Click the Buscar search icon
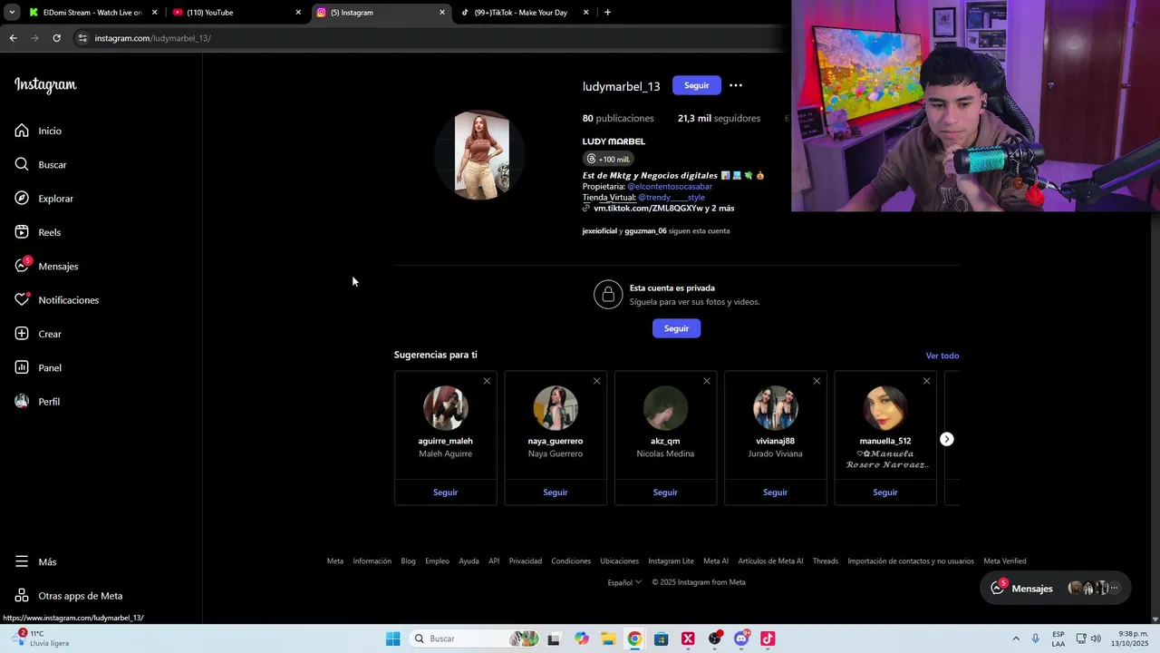 tap(22, 164)
